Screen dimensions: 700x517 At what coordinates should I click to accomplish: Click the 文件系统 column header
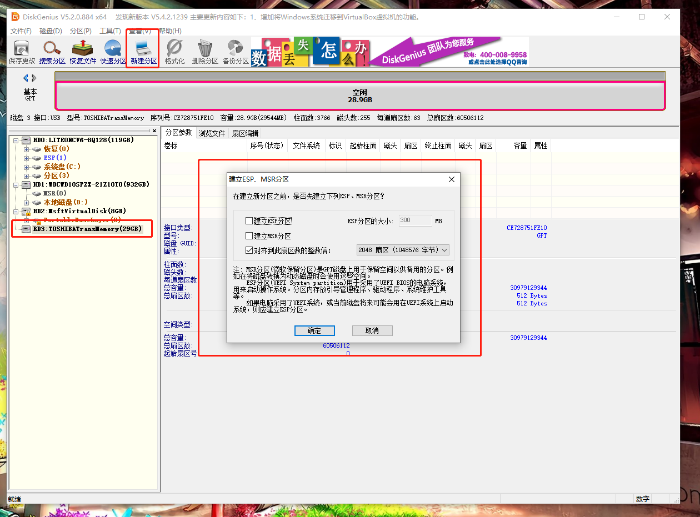pos(307,146)
